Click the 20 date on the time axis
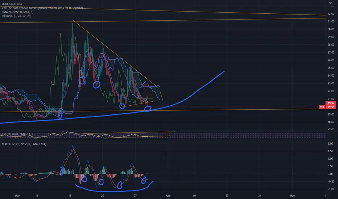 pos(102,196)
